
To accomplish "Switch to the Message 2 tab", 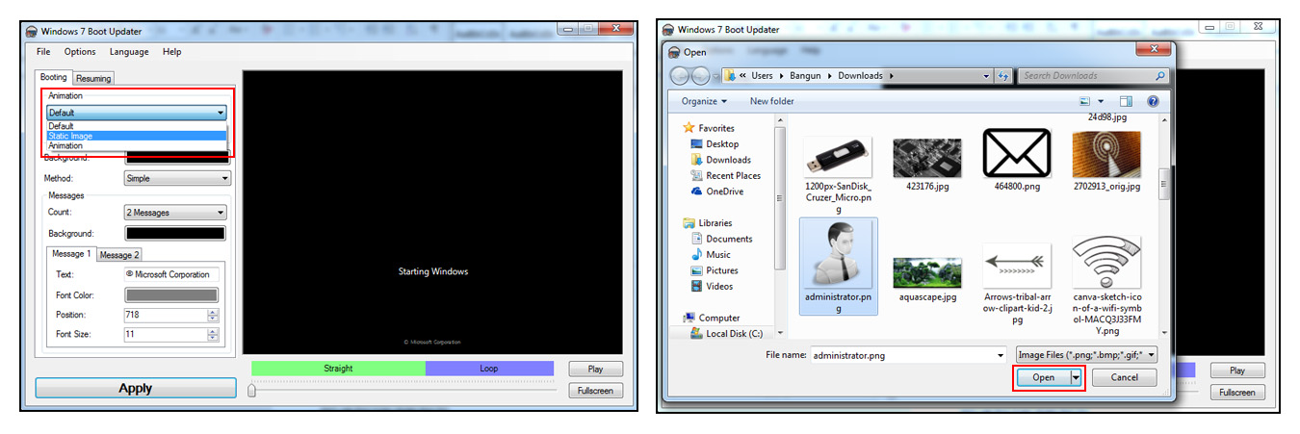I will [x=120, y=255].
